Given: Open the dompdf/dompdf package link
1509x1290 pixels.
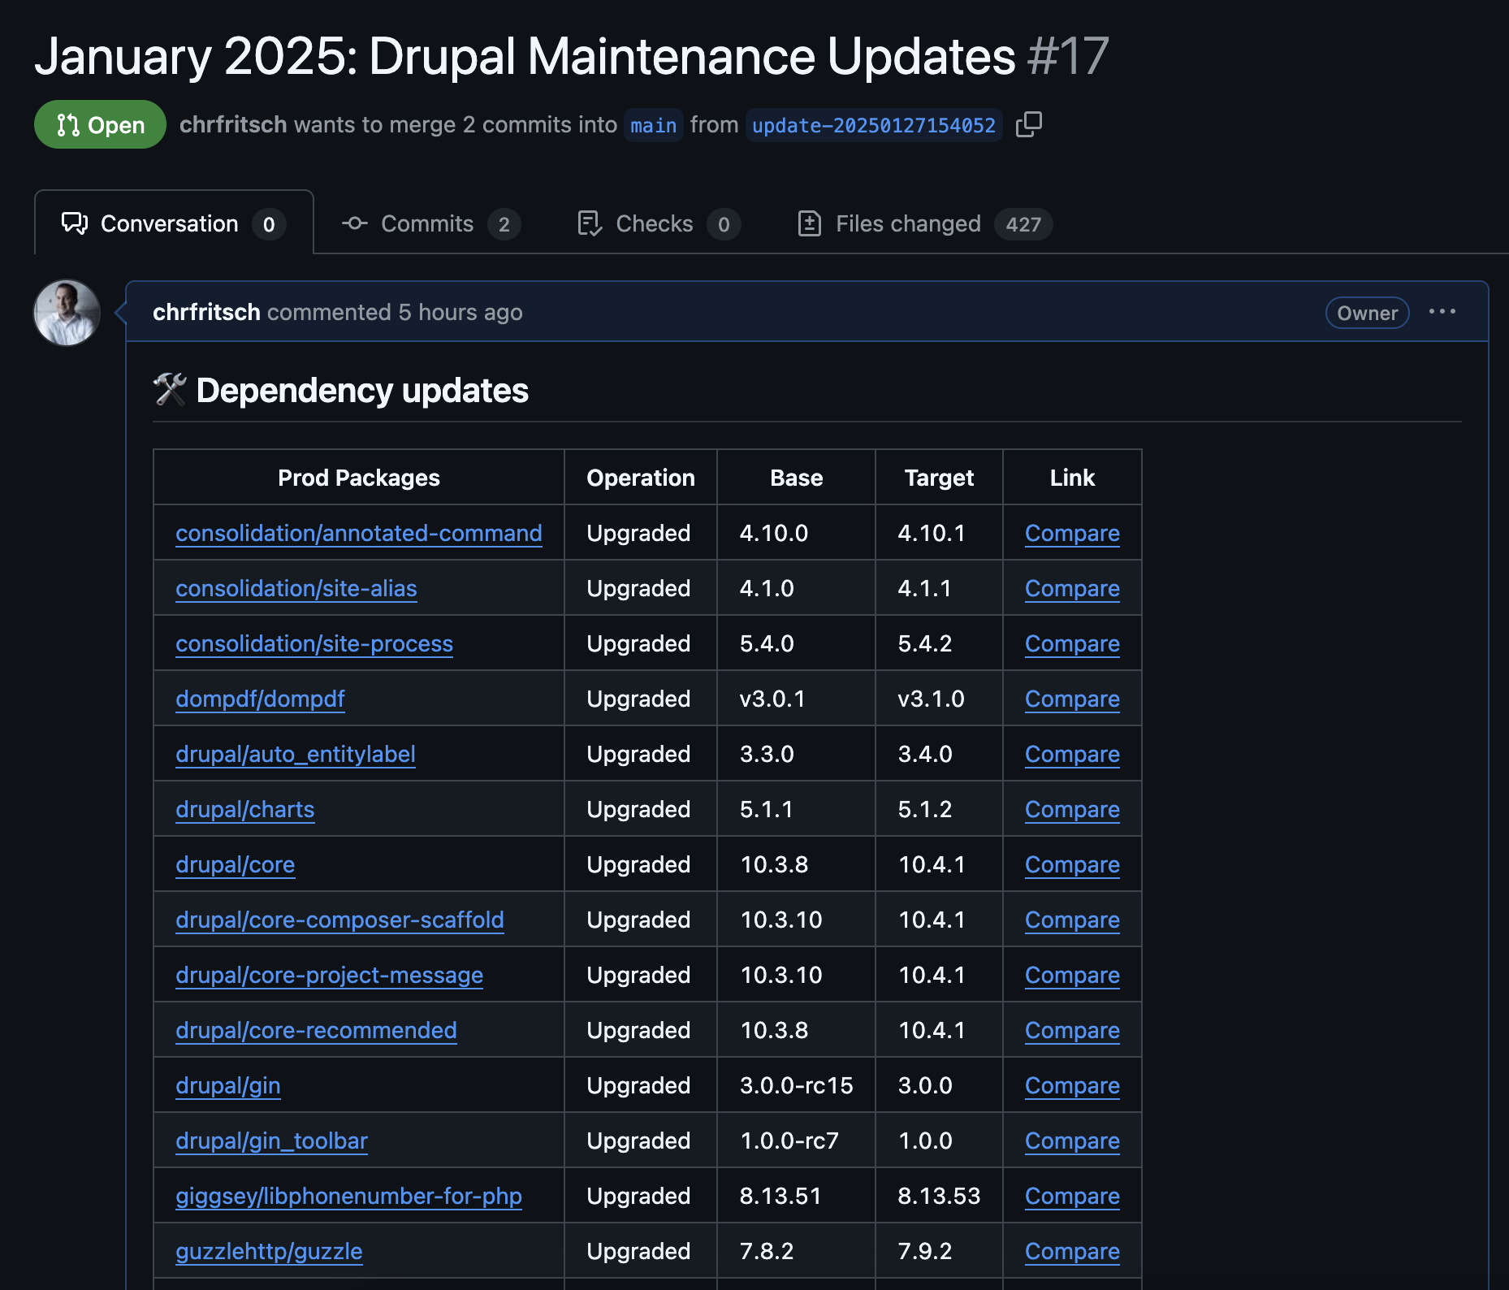Looking at the screenshot, I should [260, 699].
